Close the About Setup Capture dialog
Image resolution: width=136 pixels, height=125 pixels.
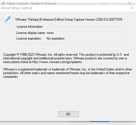point(132,8)
